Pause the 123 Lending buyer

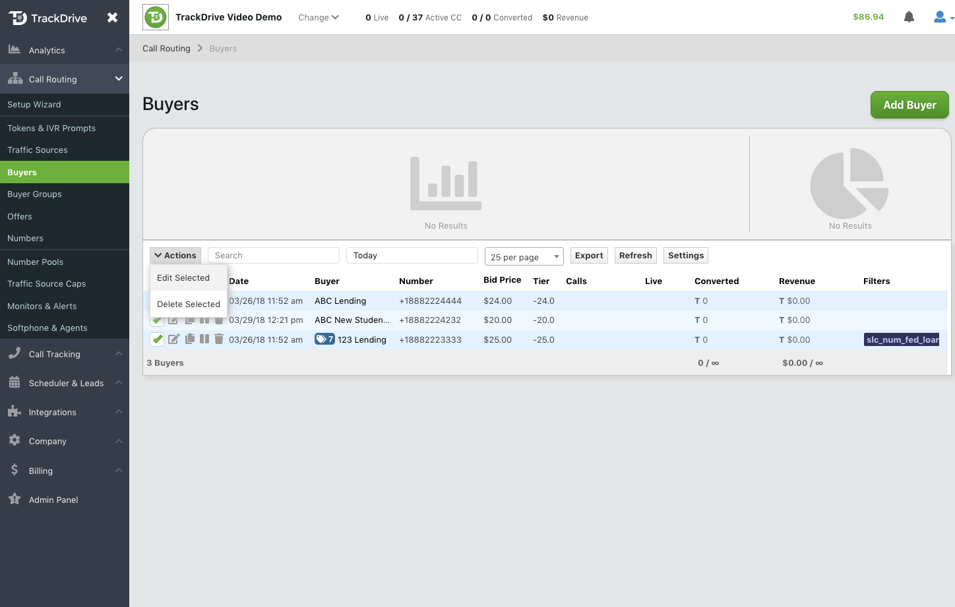[204, 339]
